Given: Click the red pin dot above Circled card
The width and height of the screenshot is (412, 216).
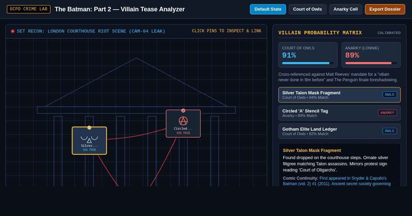Looking at the screenshot, I should (x=183, y=110).
